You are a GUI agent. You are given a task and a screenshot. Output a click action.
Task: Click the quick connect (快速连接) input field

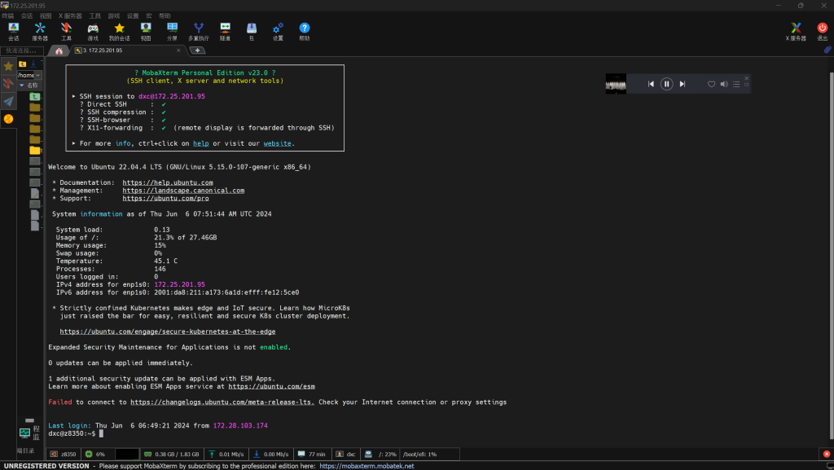[23, 51]
